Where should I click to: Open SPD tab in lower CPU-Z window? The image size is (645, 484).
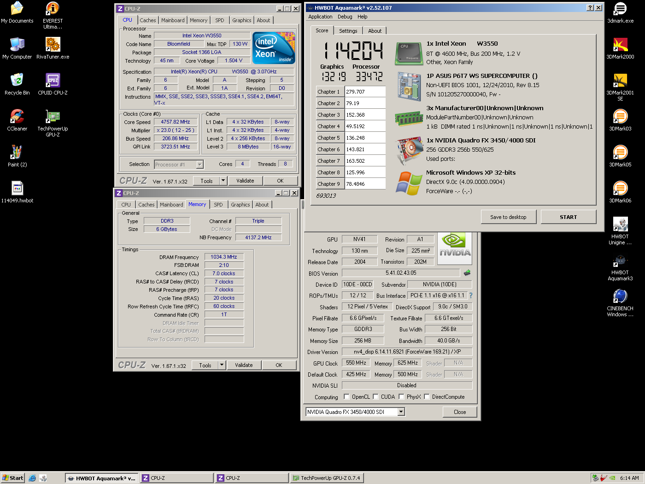pyautogui.click(x=218, y=205)
